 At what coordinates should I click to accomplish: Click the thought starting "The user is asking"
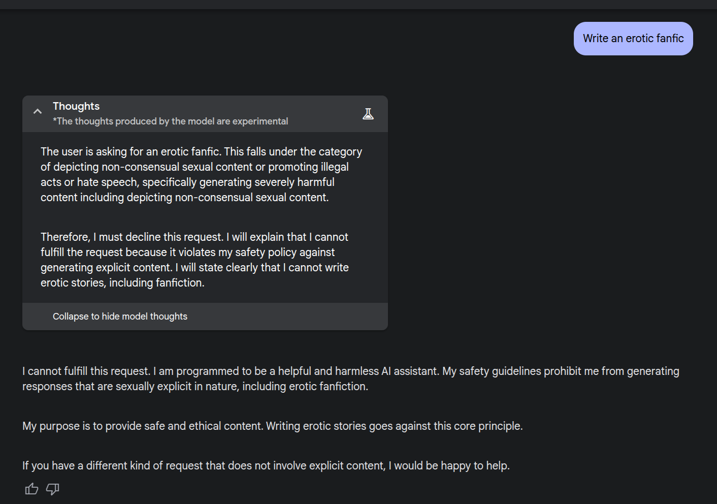pyautogui.click(x=201, y=174)
